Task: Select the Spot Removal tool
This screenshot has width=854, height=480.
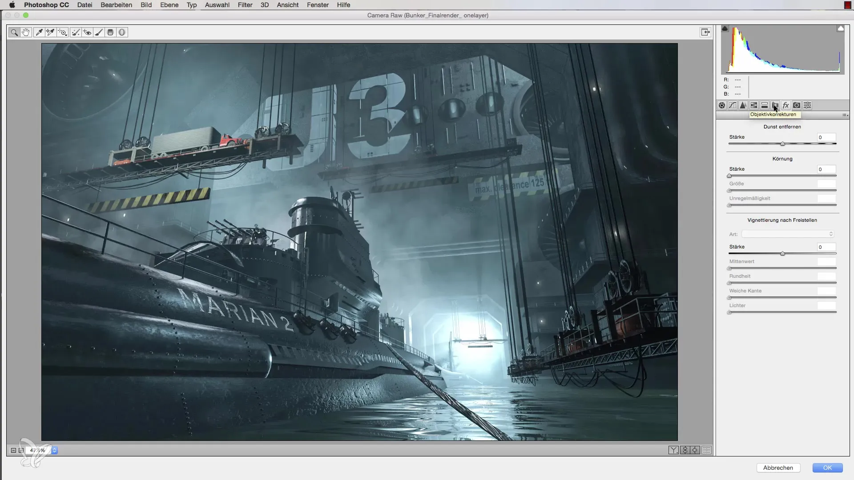Action: pos(76,32)
